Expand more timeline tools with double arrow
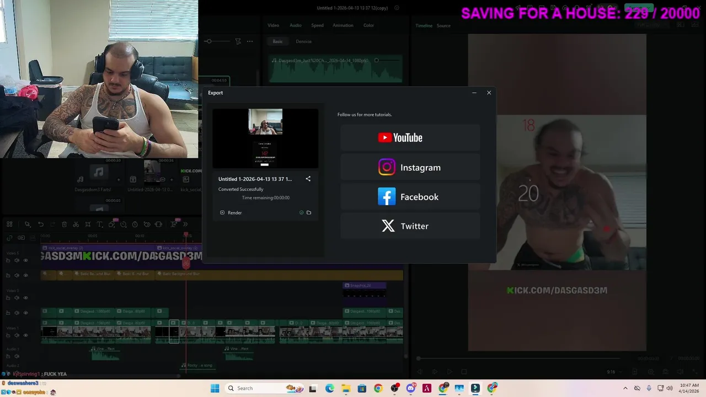The width and height of the screenshot is (706, 397). click(185, 224)
